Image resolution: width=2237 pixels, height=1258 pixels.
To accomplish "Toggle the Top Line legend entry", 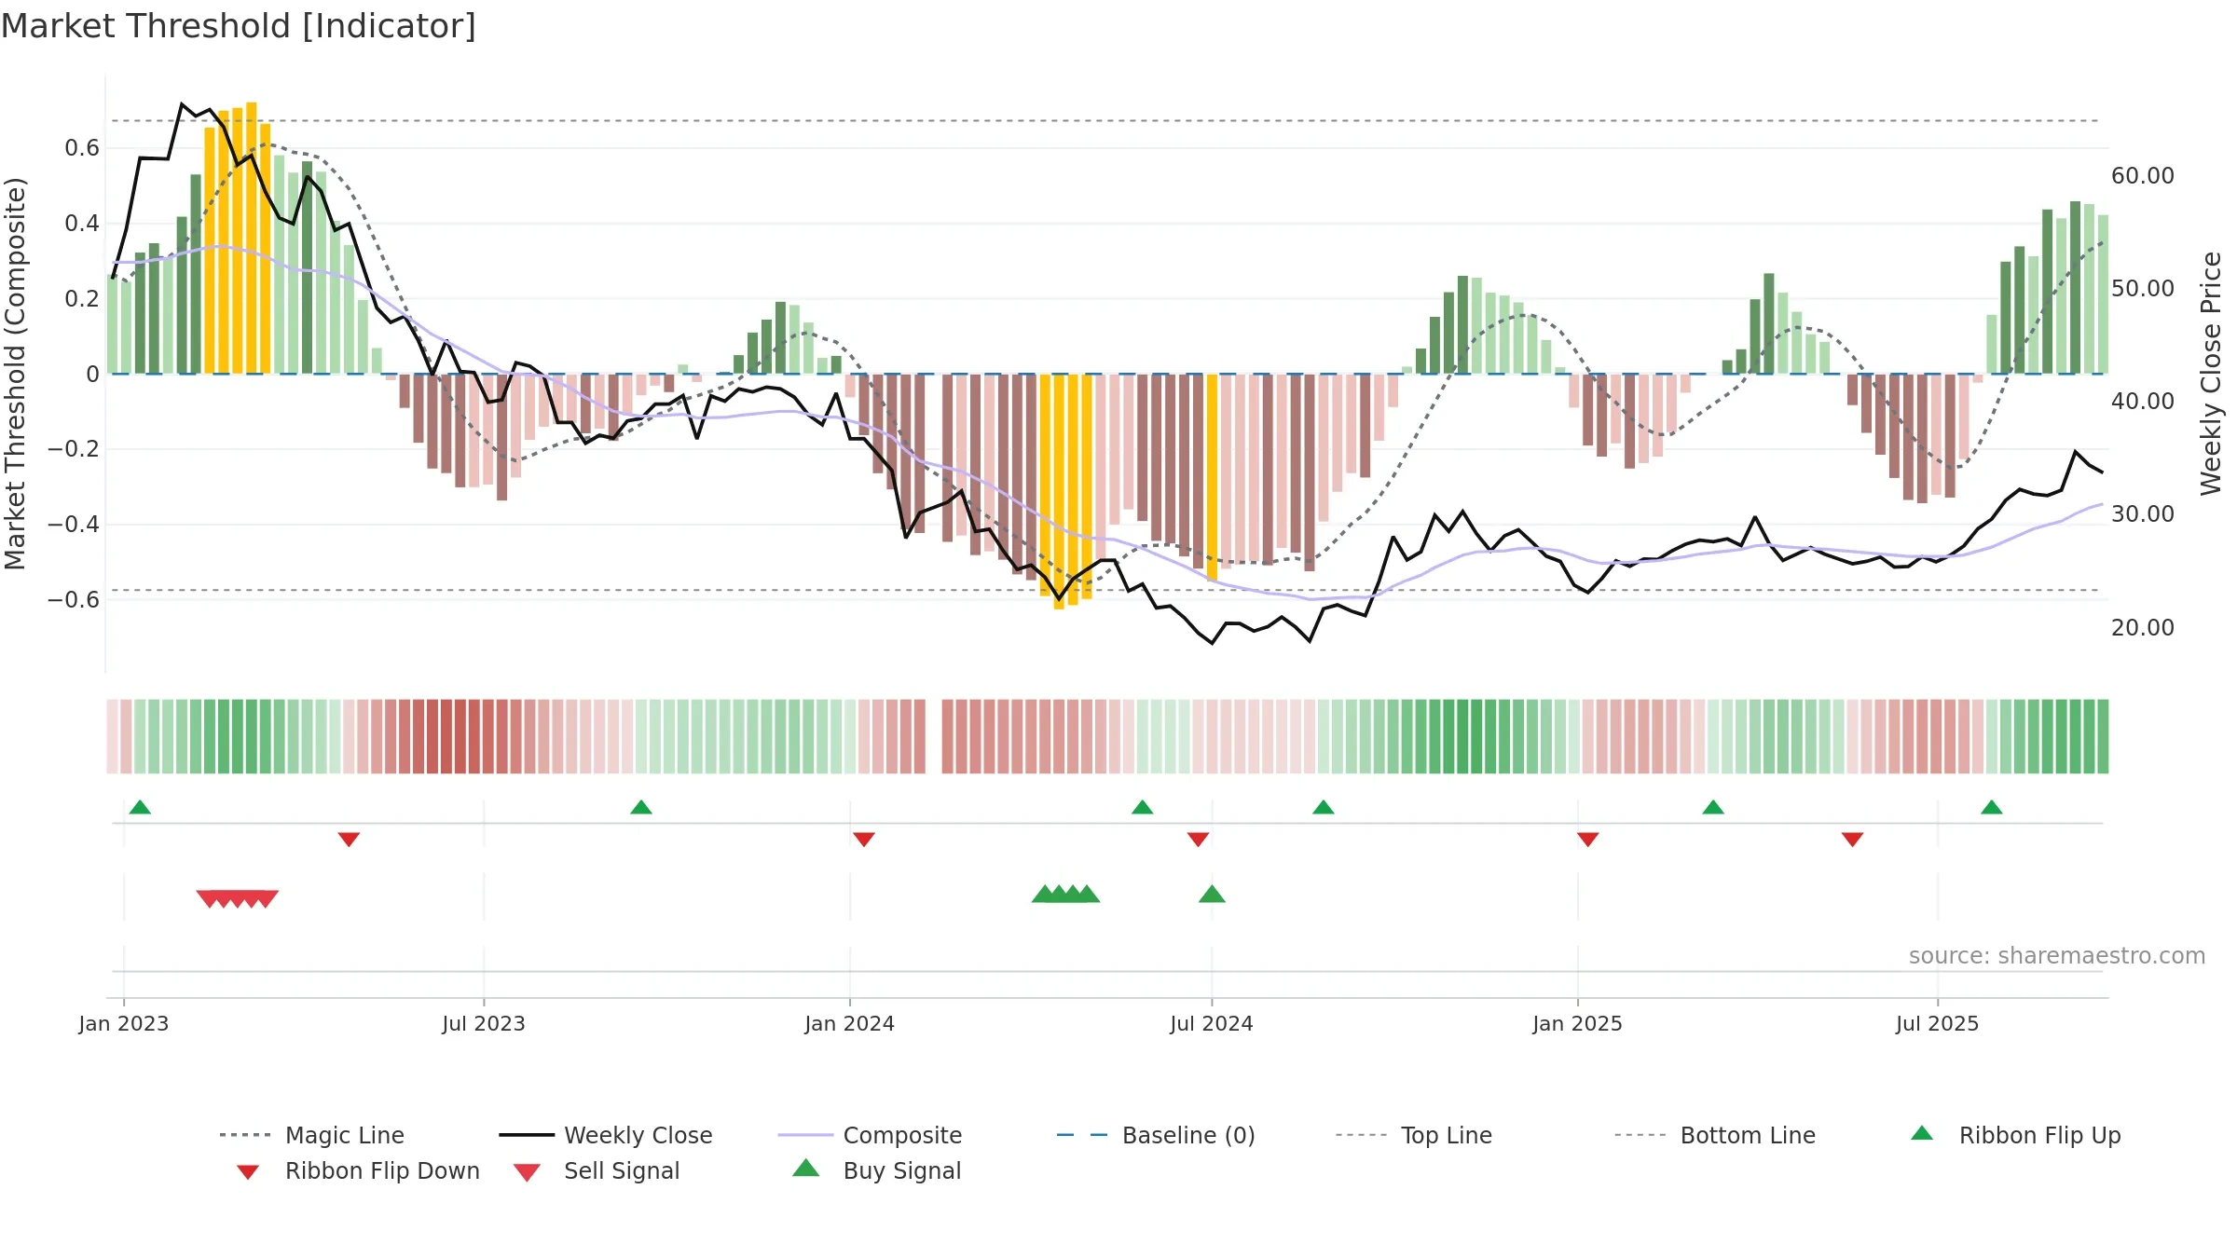I will (x=1414, y=1135).
